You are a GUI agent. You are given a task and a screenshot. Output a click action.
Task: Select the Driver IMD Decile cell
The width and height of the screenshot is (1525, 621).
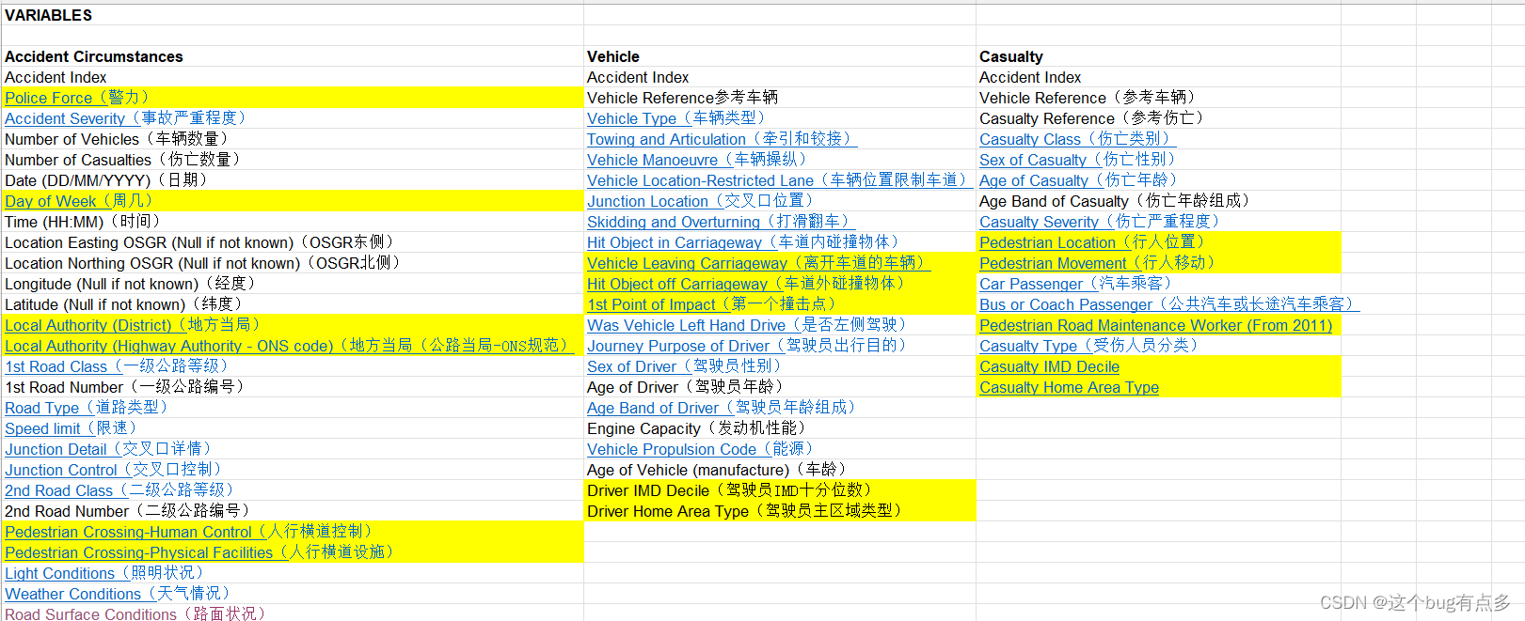(780, 490)
